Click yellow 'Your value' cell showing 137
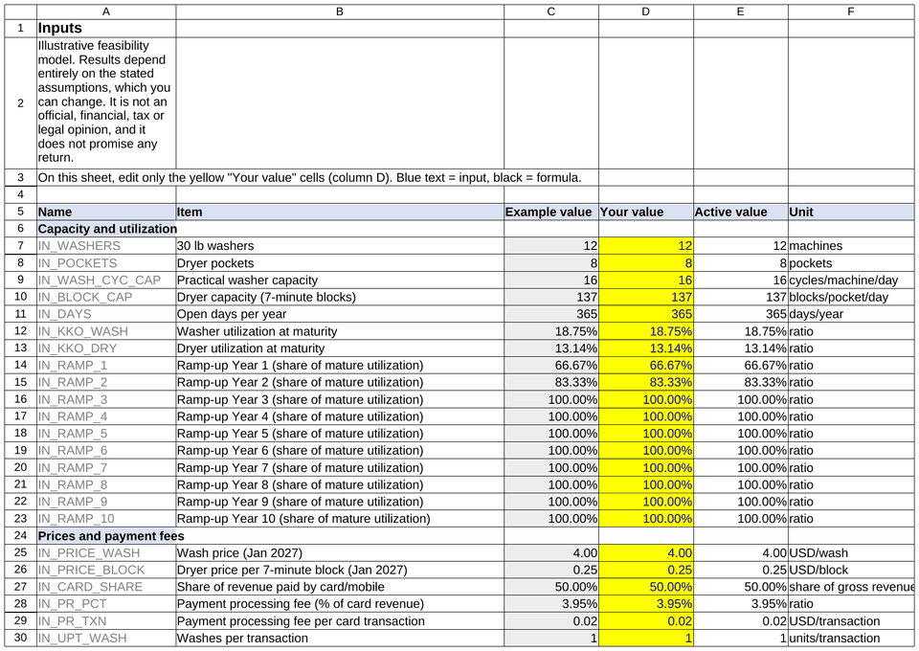Viewport: 919px width, 651px height. pos(646,297)
